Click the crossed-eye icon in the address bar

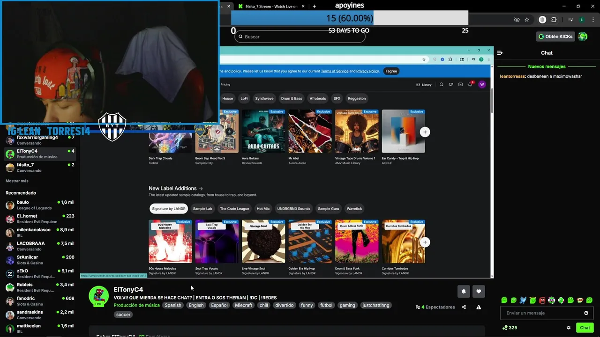click(x=517, y=20)
